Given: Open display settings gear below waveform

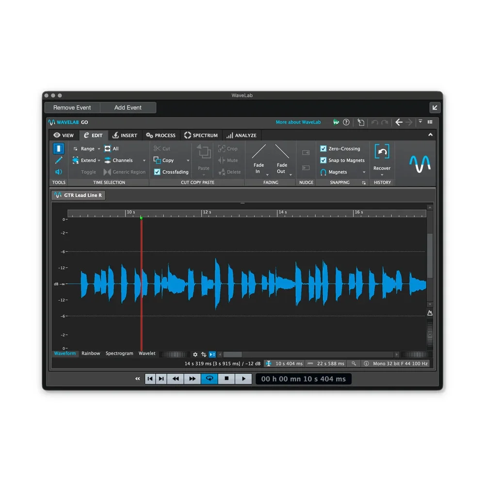Looking at the screenshot, I should [x=195, y=355].
